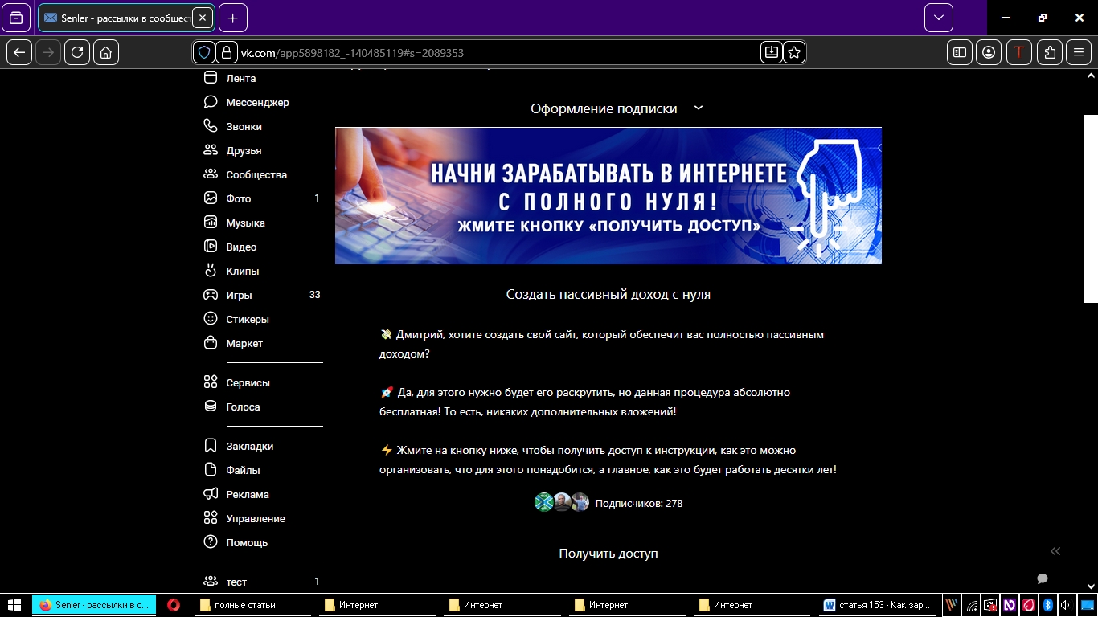Bookmark this page with the star icon
This screenshot has width=1098, height=617.
793,52
